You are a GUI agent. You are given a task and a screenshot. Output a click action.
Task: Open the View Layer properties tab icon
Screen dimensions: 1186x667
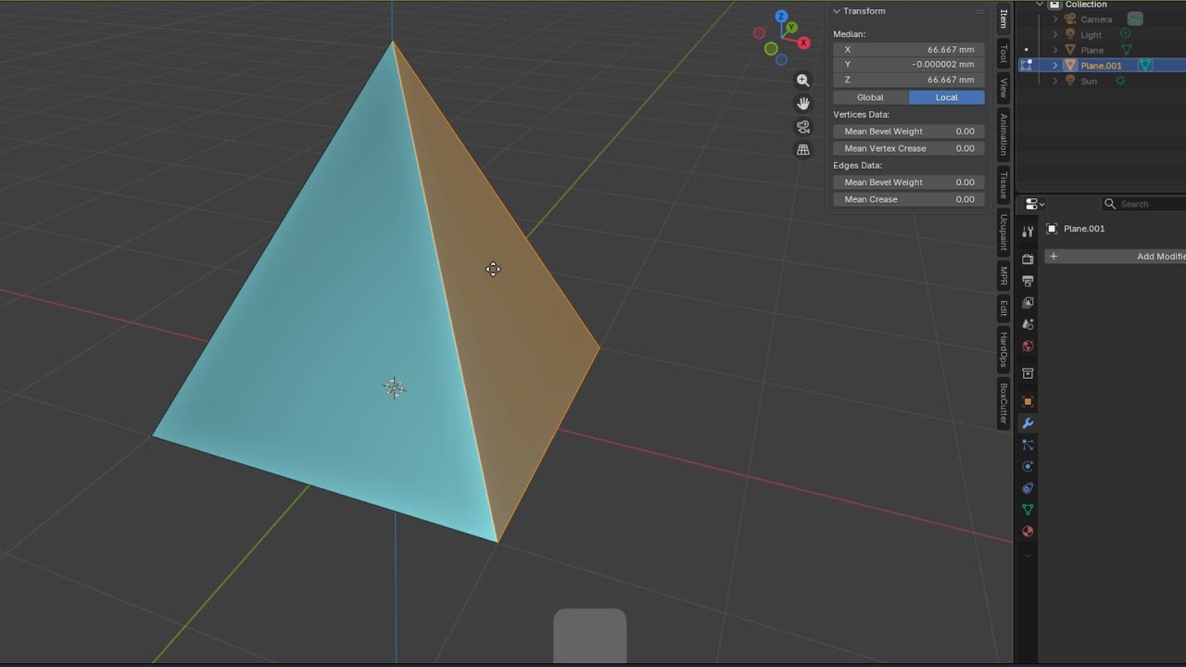1028,303
